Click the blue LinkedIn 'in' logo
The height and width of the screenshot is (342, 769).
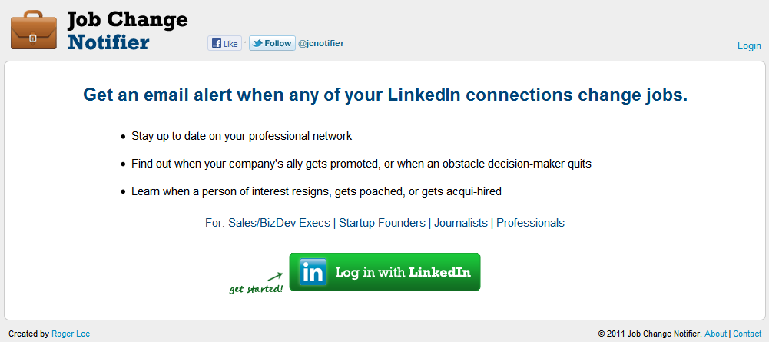(313, 272)
